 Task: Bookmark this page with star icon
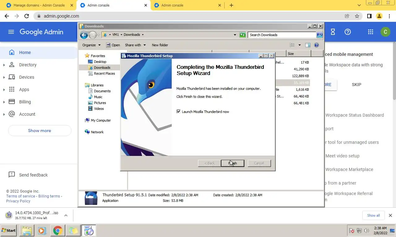click(357, 16)
